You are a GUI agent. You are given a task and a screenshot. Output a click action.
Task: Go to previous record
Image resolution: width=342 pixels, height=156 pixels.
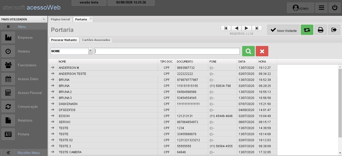(236, 28)
